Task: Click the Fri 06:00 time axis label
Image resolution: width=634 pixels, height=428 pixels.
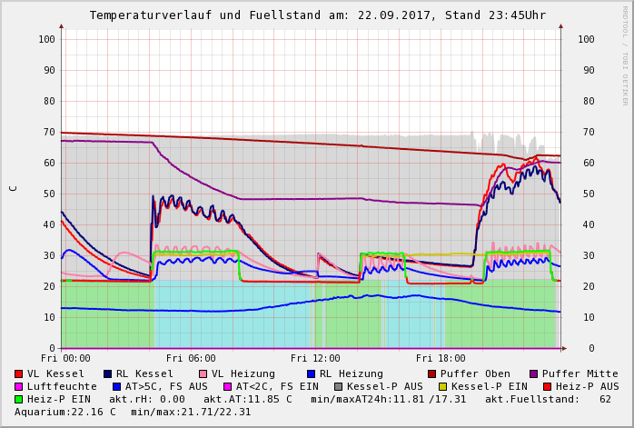Action: tap(191, 359)
